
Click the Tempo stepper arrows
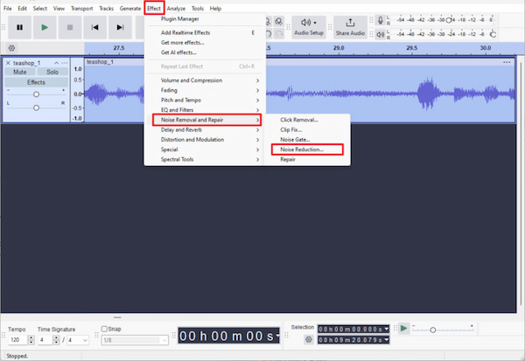click(x=31, y=340)
